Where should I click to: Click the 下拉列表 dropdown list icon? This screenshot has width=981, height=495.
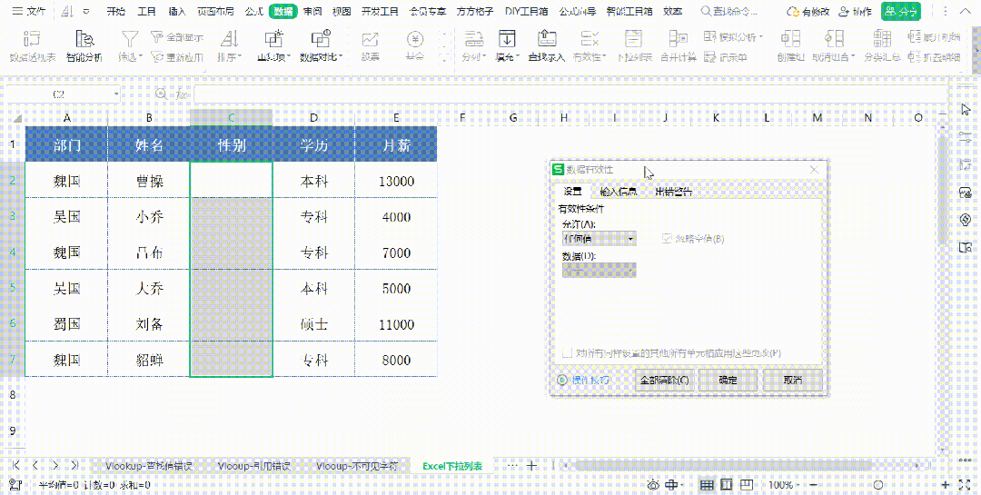(x=634, y=39)
